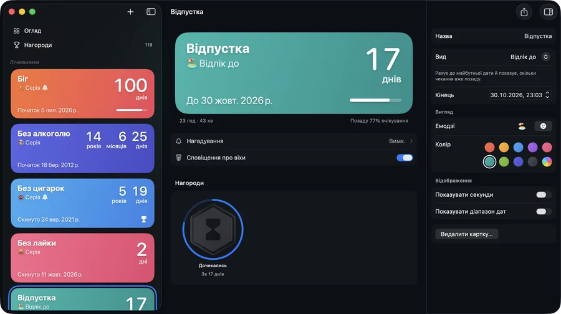Open the Огляд sidebar item

(83, 31)
